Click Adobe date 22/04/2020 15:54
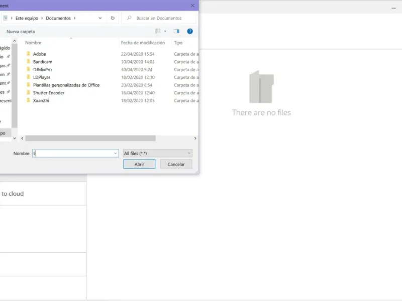The width and height of the screenshot is (402, 301). coord(138,54)
